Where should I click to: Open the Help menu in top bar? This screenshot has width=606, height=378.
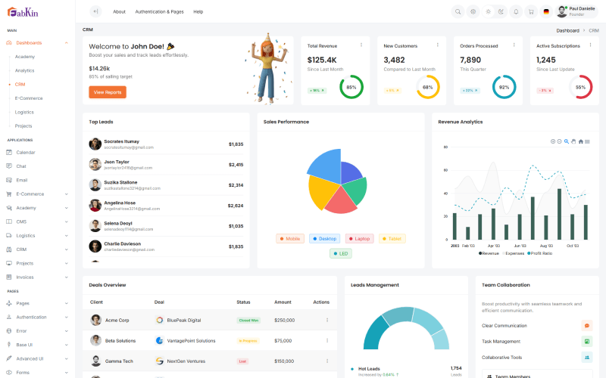[198, 11]
